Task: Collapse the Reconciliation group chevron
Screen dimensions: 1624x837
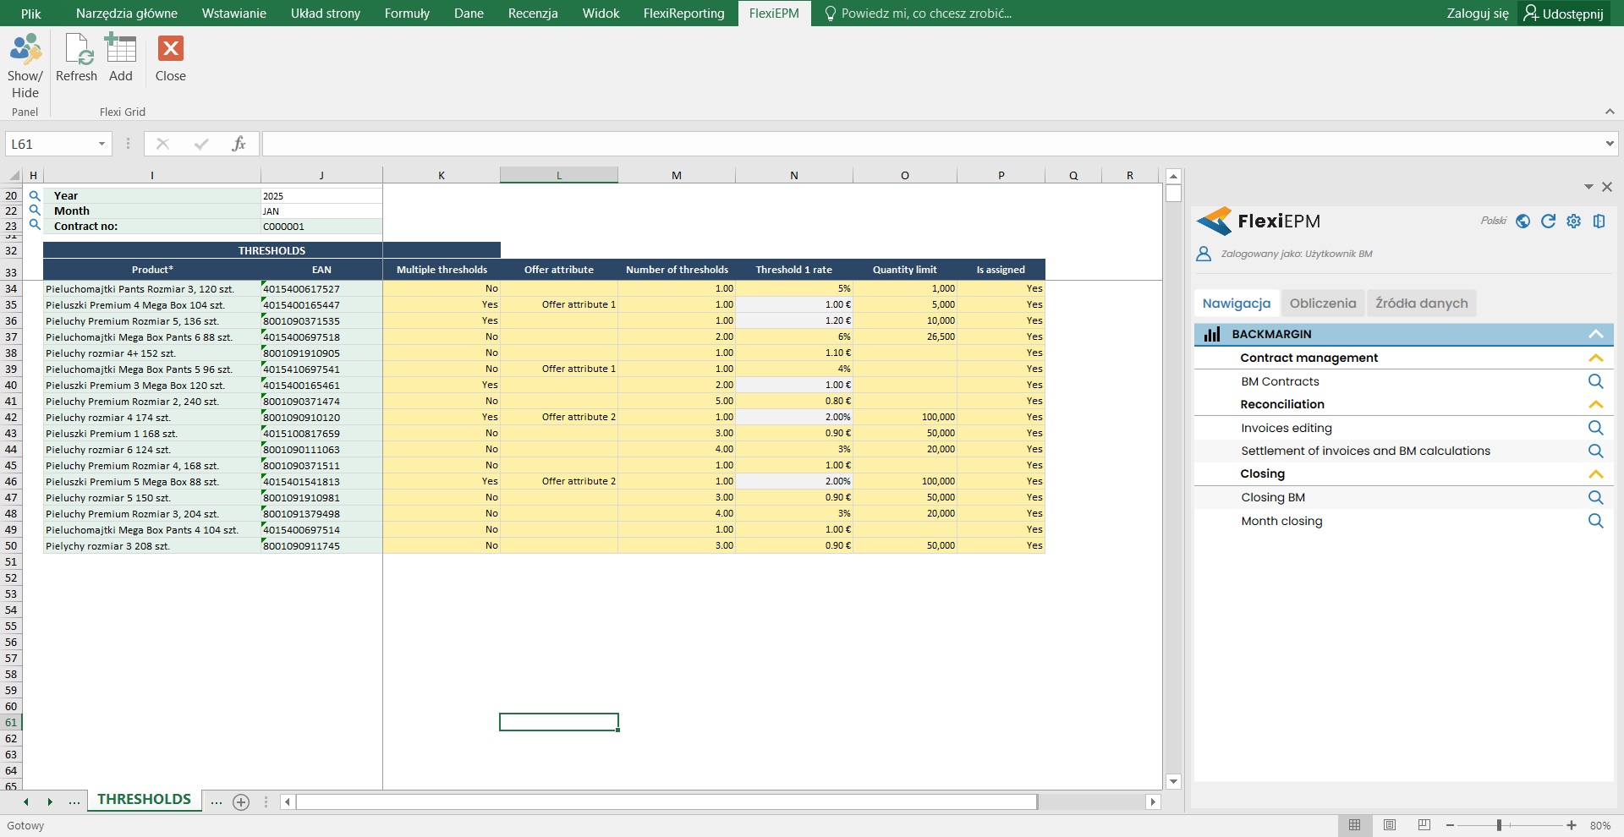Action: 1595,405
